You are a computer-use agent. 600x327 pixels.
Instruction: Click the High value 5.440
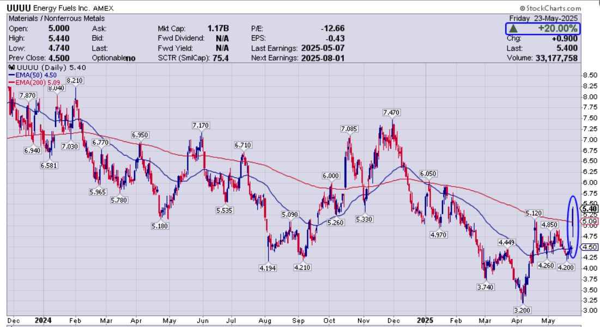(59, 38)
